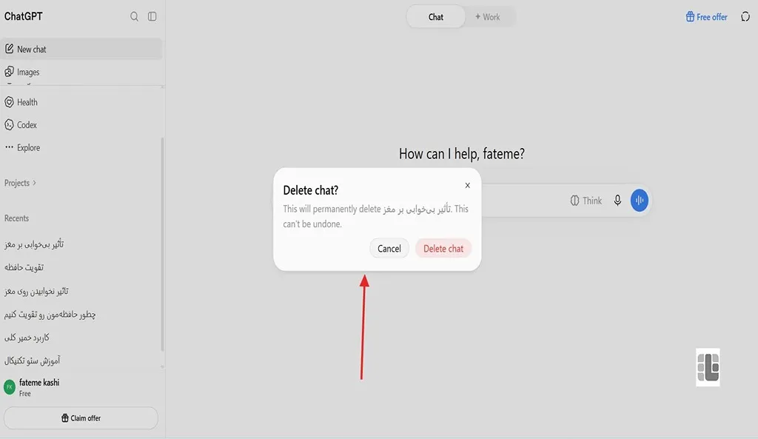Switch to the Work tab

tap(487, 17)
